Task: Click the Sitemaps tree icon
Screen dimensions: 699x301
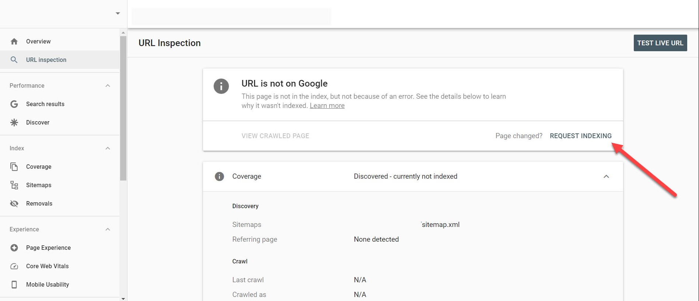Action: pyautogui.click(x=14, y=185)
